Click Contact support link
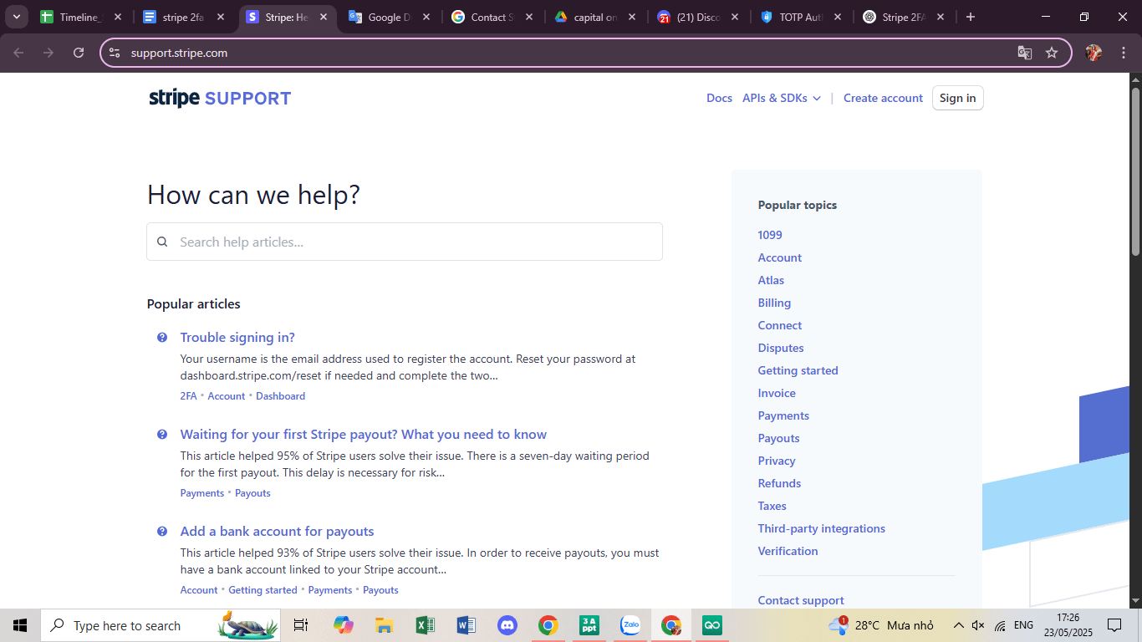Image resolution: width=1142 pixels, height=642 pixels. [x=801, y=600]
